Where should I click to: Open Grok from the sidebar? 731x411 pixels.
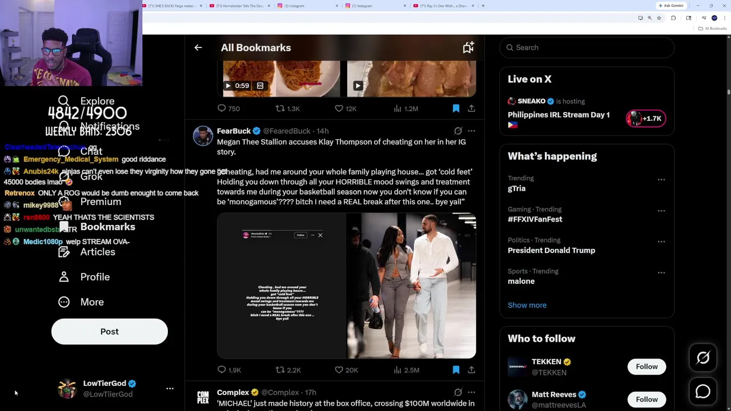81,176
